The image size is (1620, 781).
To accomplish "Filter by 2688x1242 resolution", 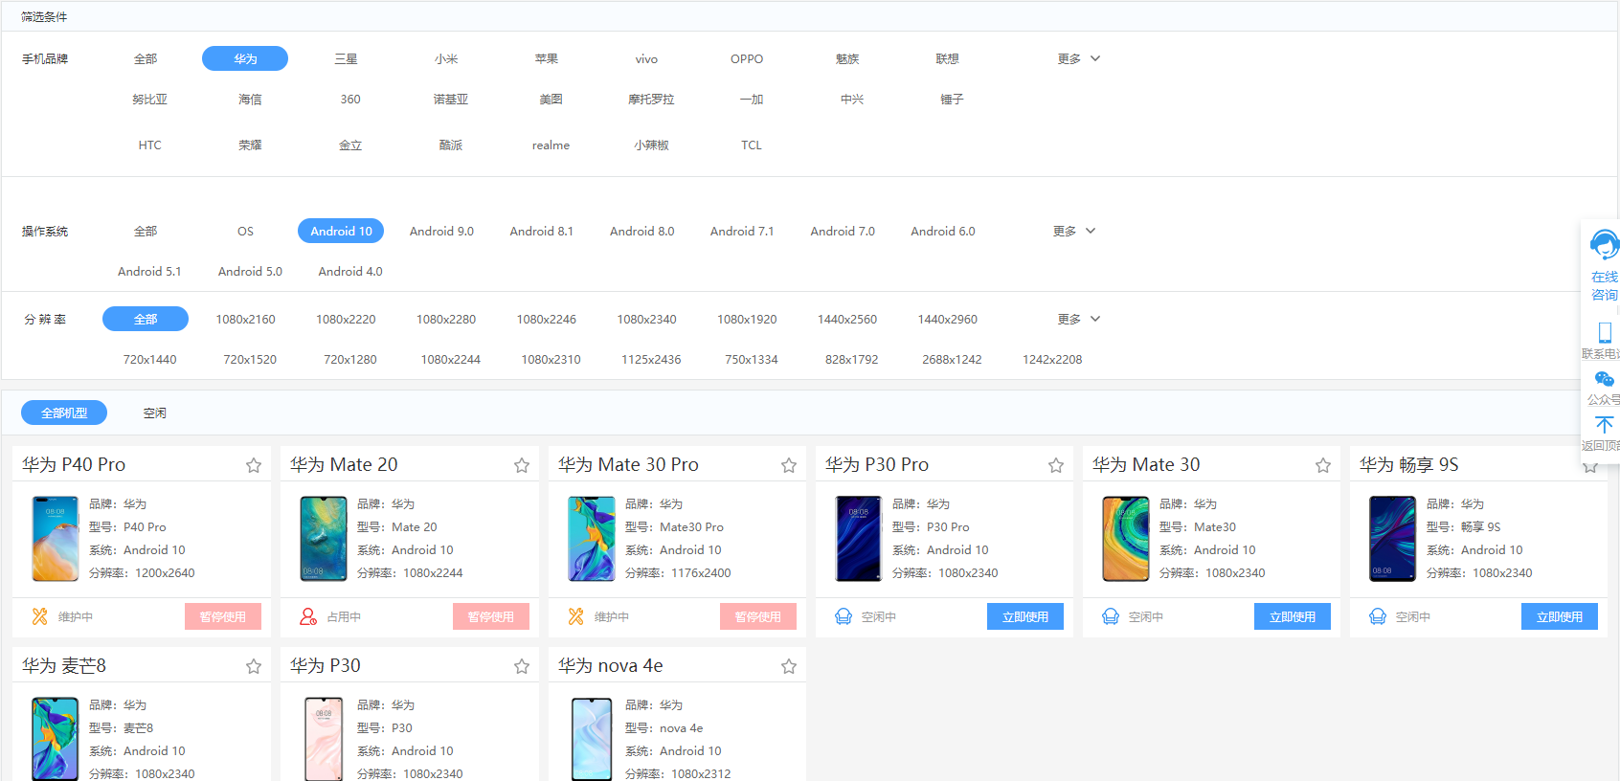I will pos(952,359).
